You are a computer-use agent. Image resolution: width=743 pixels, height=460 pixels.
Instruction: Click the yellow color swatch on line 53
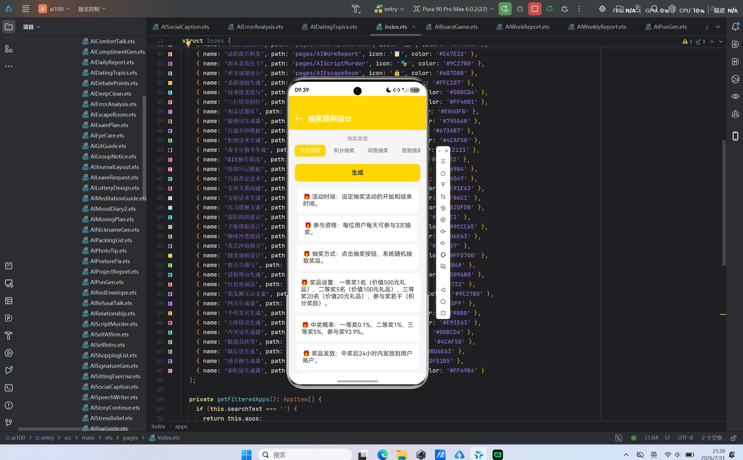tap(170, 256)
